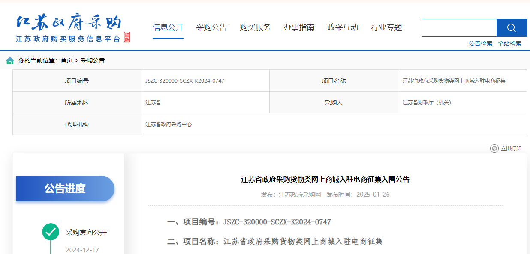Click the 公告检索 link
Image resolution: width=530 pixels, height=254 pixels.
[x=481, y=43]
